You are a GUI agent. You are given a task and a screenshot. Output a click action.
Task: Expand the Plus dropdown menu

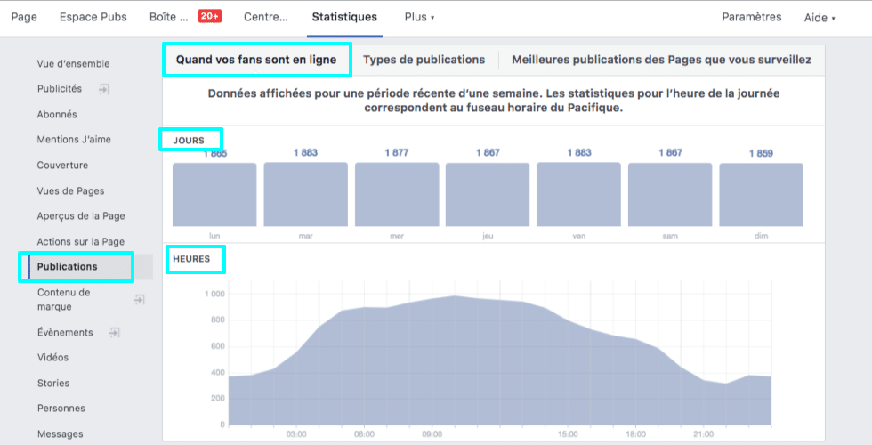pyautogui.click(x=419, y=17)
